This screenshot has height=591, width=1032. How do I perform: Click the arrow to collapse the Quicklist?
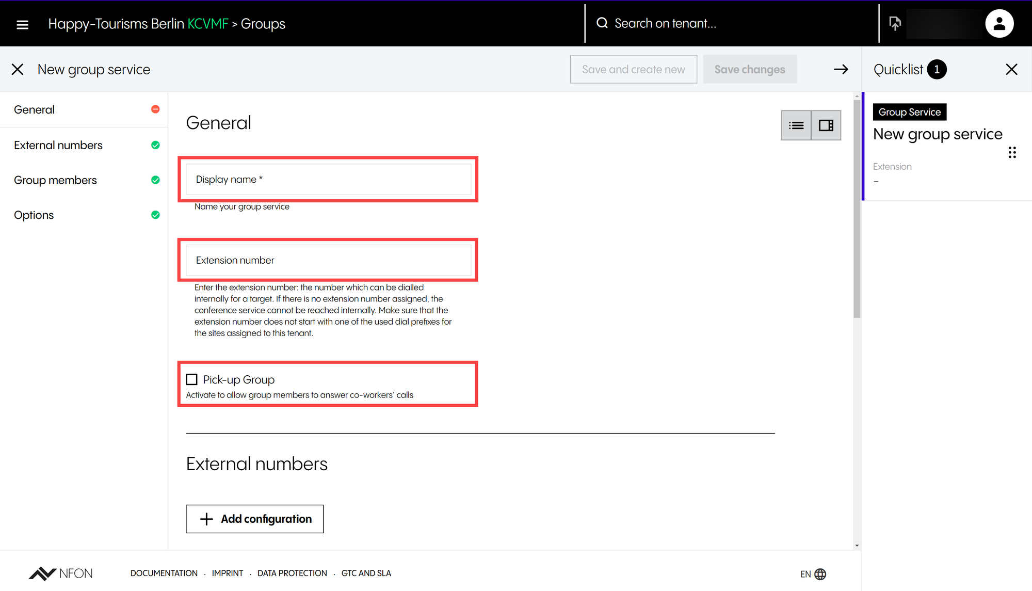coord(841,69)
